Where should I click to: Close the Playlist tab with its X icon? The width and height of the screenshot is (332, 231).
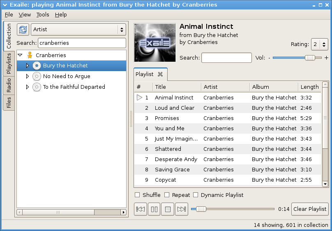tap(160, 74)
